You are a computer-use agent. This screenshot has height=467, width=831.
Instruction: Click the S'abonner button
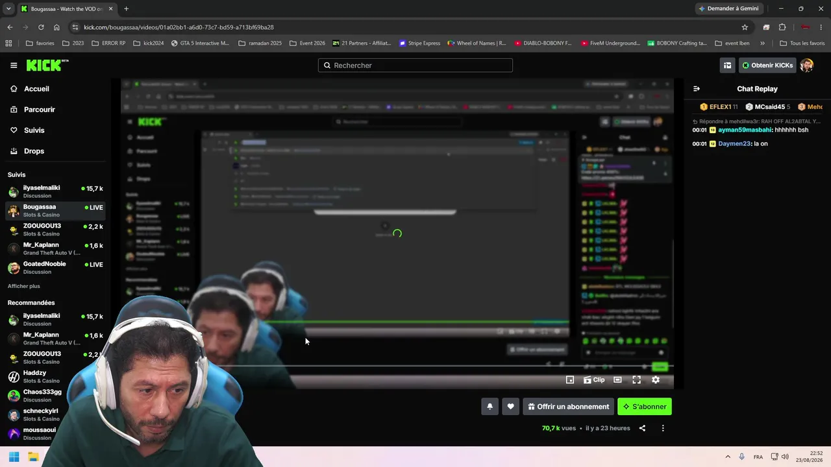(645, 407)
